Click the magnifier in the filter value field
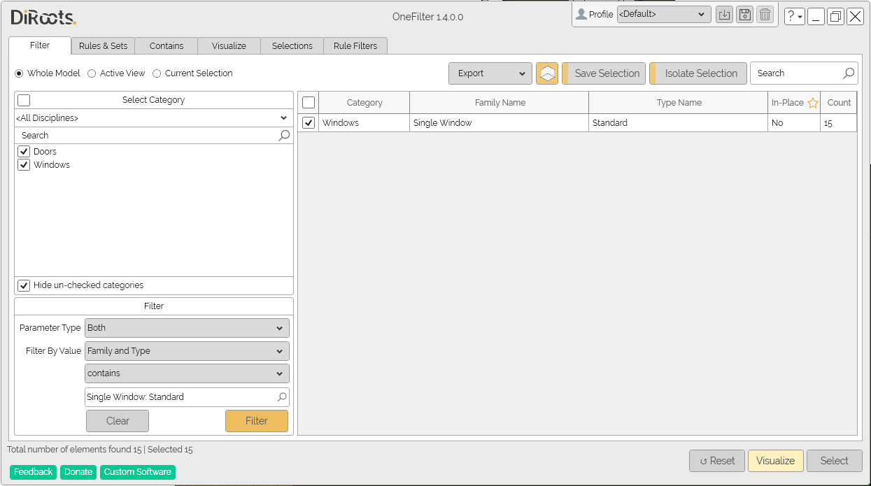 [x=283, y=396]
